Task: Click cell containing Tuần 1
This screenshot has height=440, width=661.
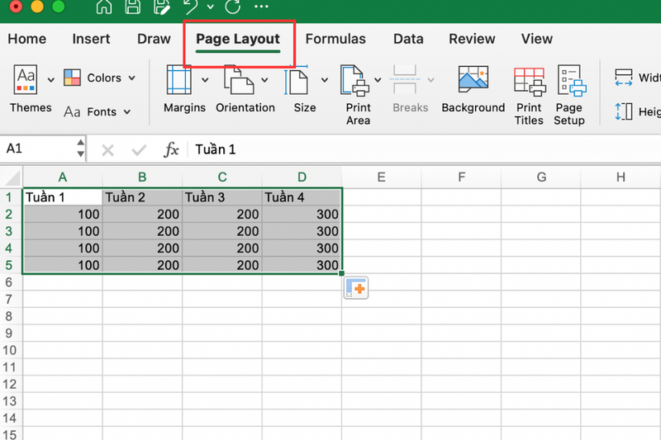Action: (x=63, y=197)
